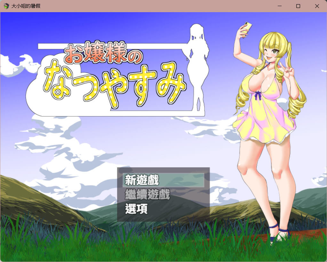Click the red お嬢様の logo text

pos(102,54)
